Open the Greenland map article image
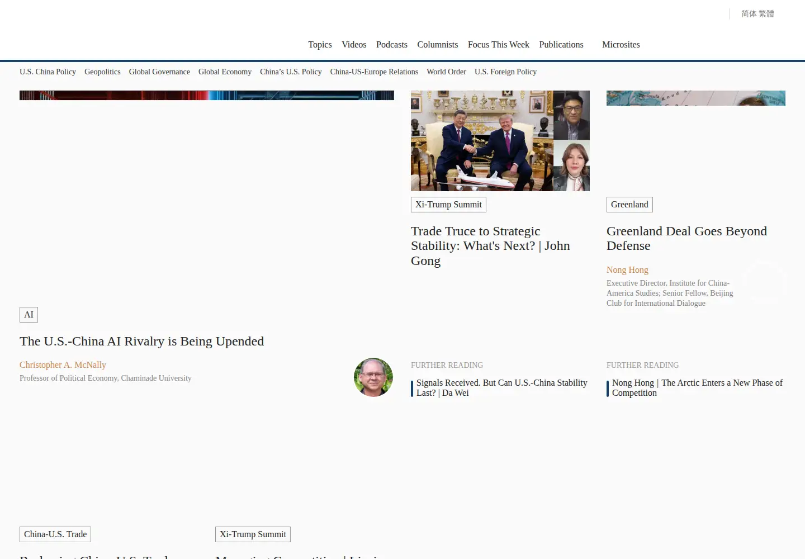 tap(696, 98)
